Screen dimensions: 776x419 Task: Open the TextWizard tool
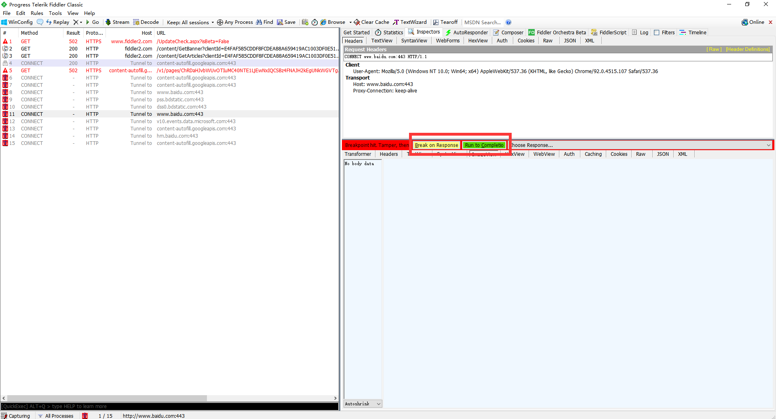[x=410, y=22]
